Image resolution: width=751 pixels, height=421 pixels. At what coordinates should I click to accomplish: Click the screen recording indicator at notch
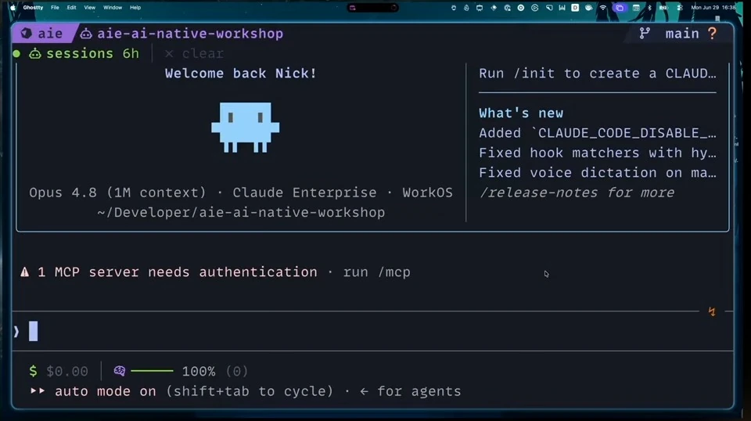[353, 8]
